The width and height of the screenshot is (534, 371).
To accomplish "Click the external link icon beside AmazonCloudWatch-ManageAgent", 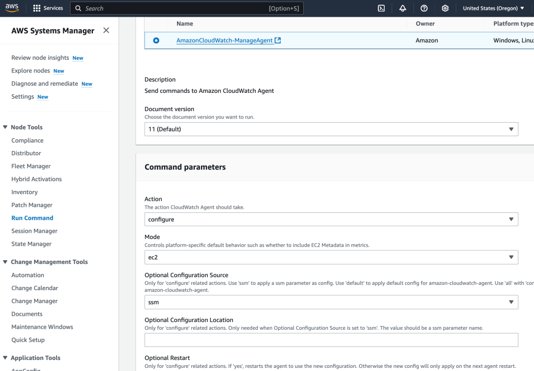I will 278,41.
